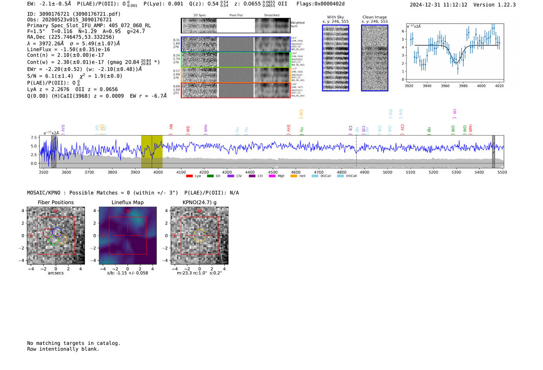Click the red Lyα legend swatch
The width and height of the screenshot is (543, 370).
coord(189,176)
